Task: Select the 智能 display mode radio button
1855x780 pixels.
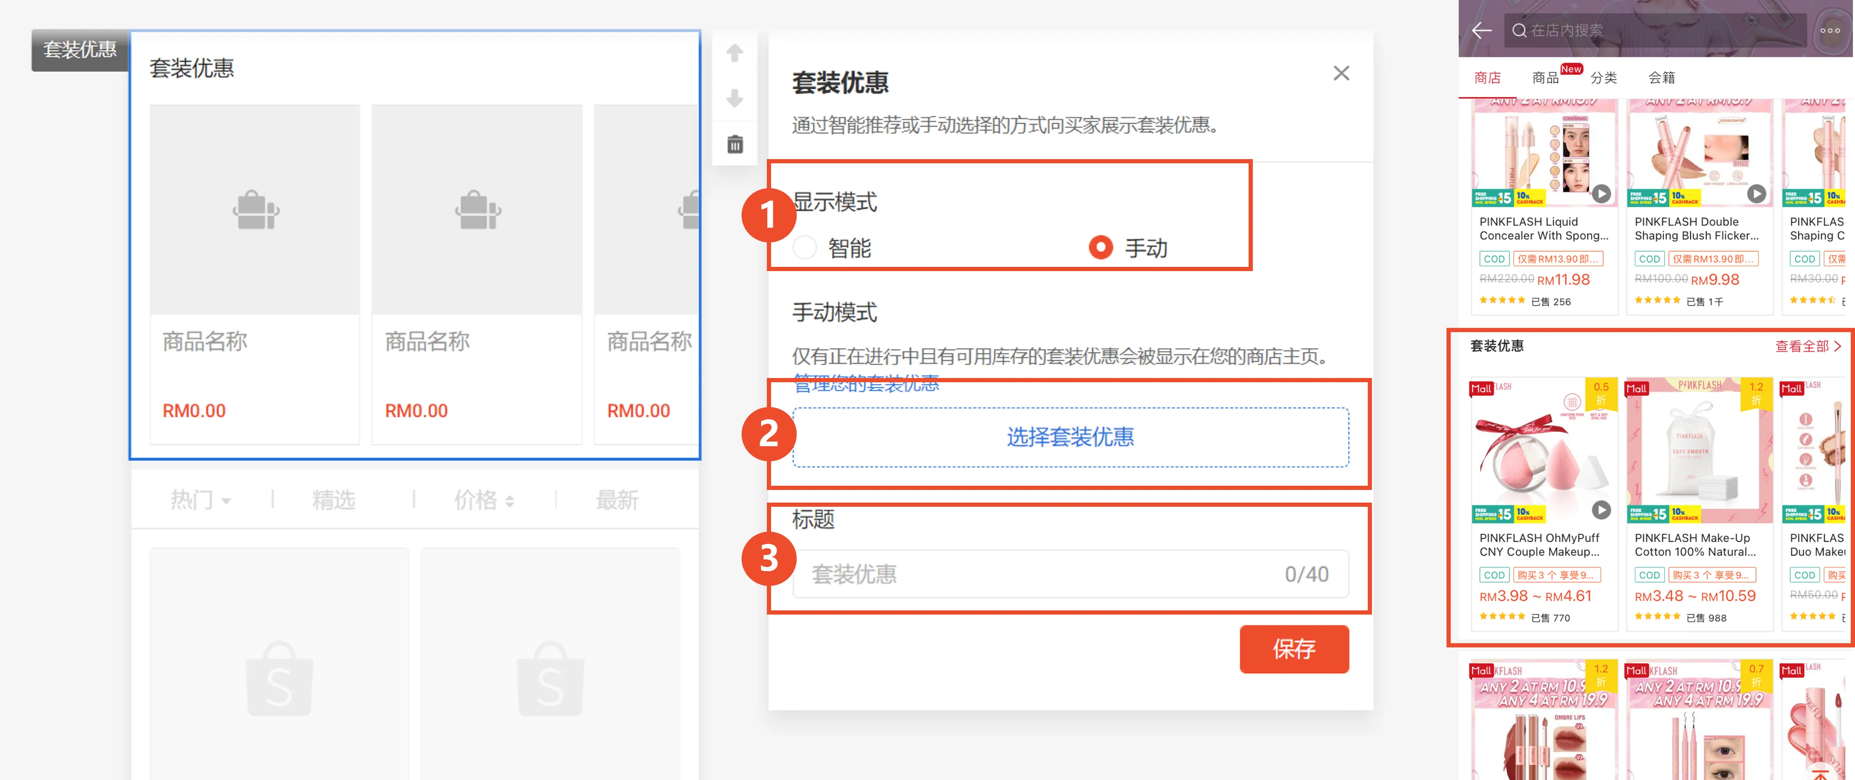Action: coord(804,248)
